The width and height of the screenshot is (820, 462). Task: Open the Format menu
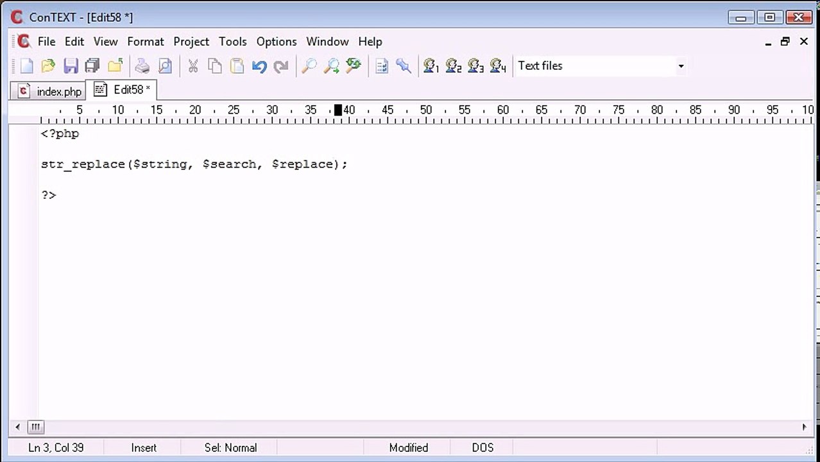click(146, 41)
